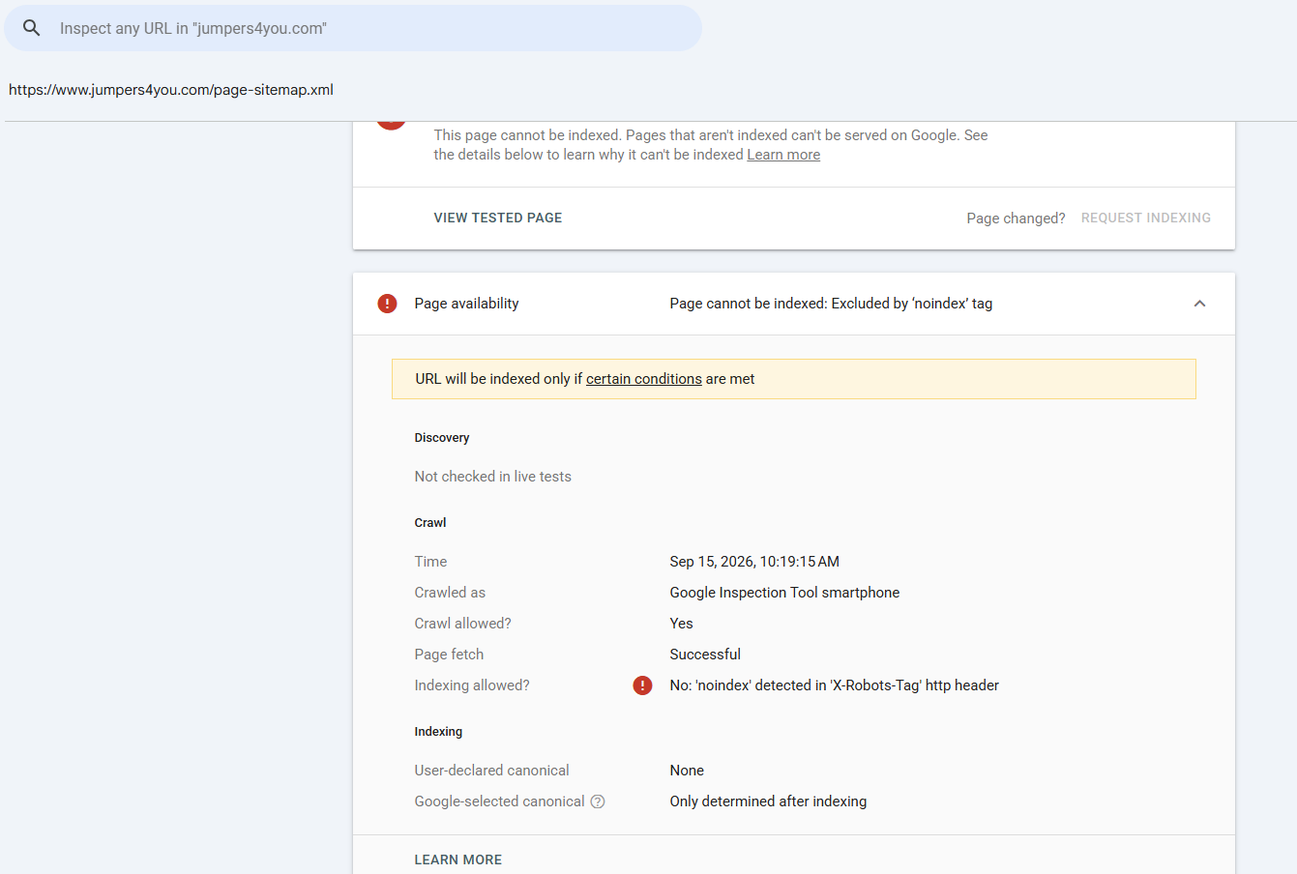The image size is (1297, 874).
Task: Select the inspected URL page-sitemap.xml text
Action: tap(171, 90)
